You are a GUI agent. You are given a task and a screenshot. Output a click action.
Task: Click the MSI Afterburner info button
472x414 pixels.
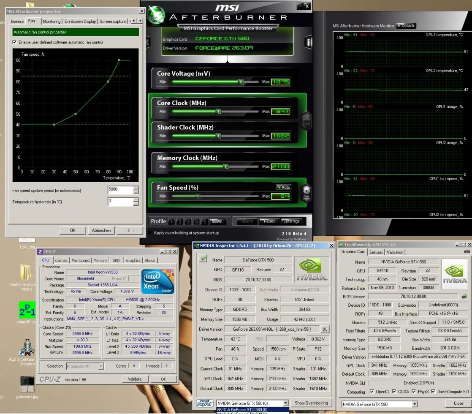coord(308,42)
